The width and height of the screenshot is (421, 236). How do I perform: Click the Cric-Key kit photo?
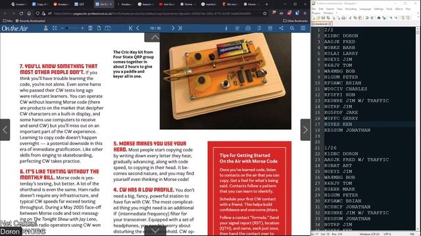click(x=226, y=81)
